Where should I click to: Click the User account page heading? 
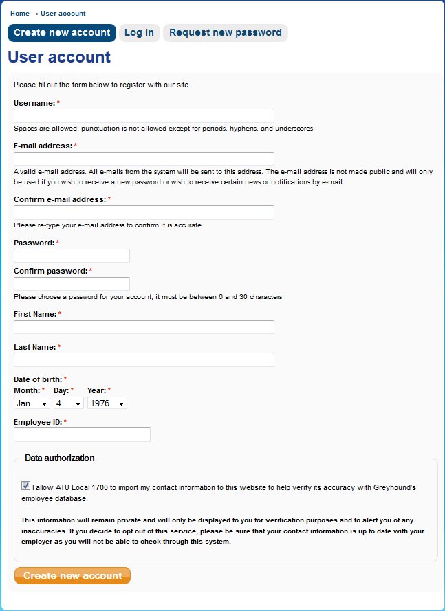coord(59,57)
